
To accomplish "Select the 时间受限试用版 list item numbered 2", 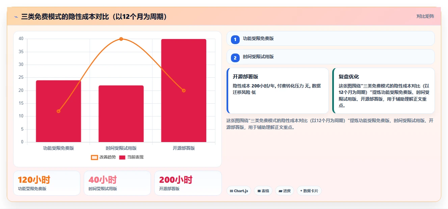I will tap(331, 57).
